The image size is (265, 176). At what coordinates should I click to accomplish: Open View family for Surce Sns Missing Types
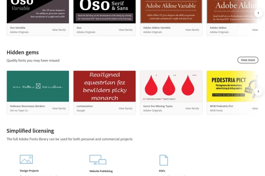192,109
